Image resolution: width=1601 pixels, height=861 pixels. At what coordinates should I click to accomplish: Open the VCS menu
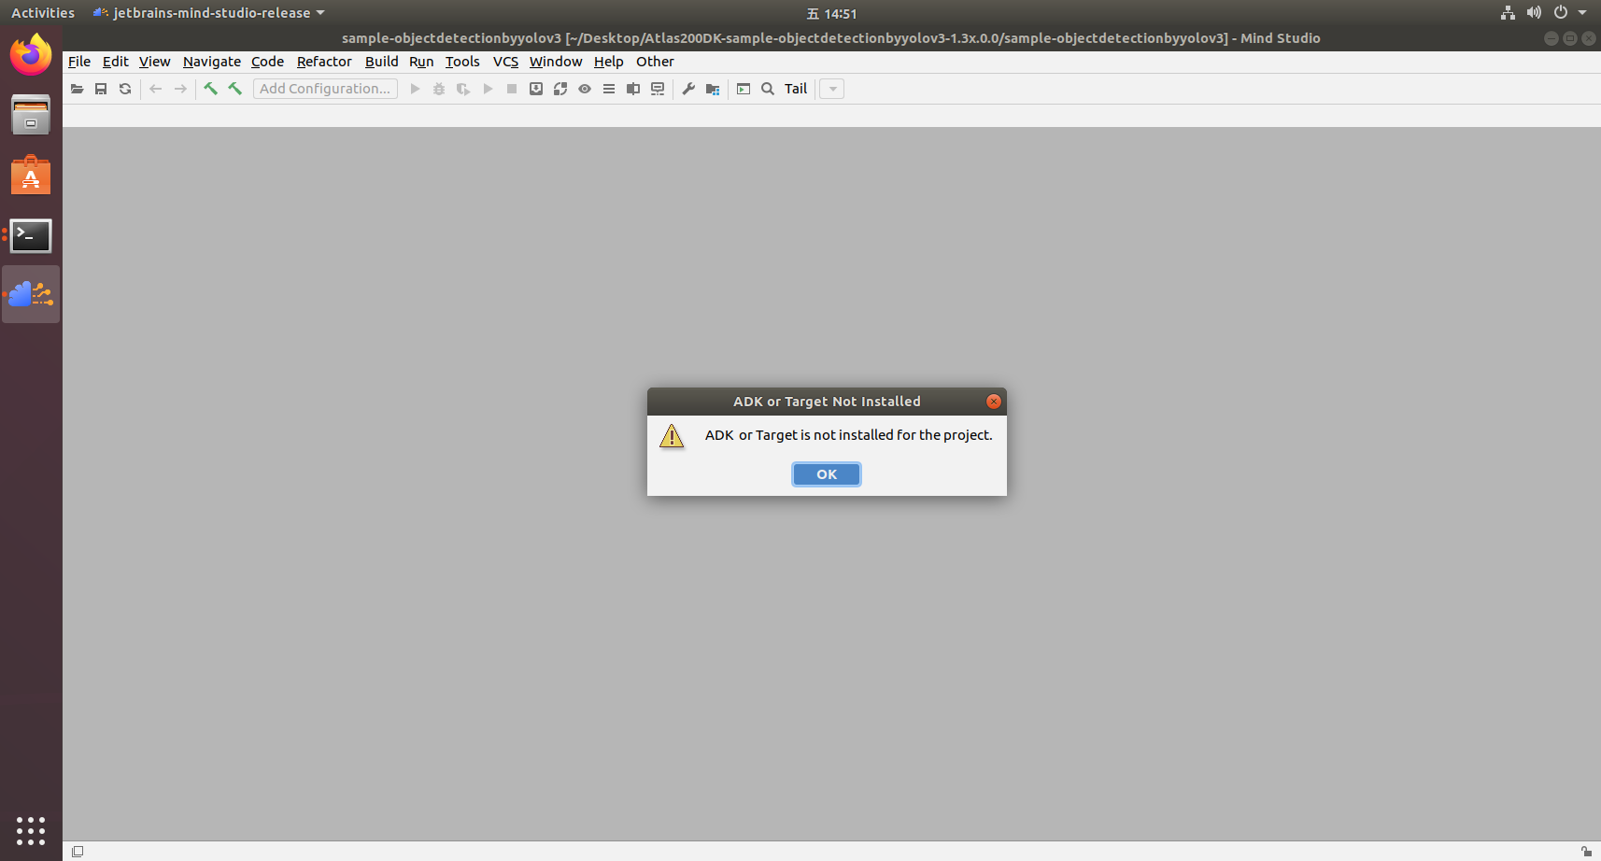(x=504, y=62)
